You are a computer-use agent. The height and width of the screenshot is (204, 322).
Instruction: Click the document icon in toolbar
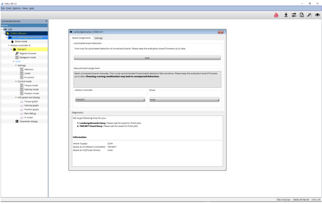pyautogui.click(x=302, y=15)
